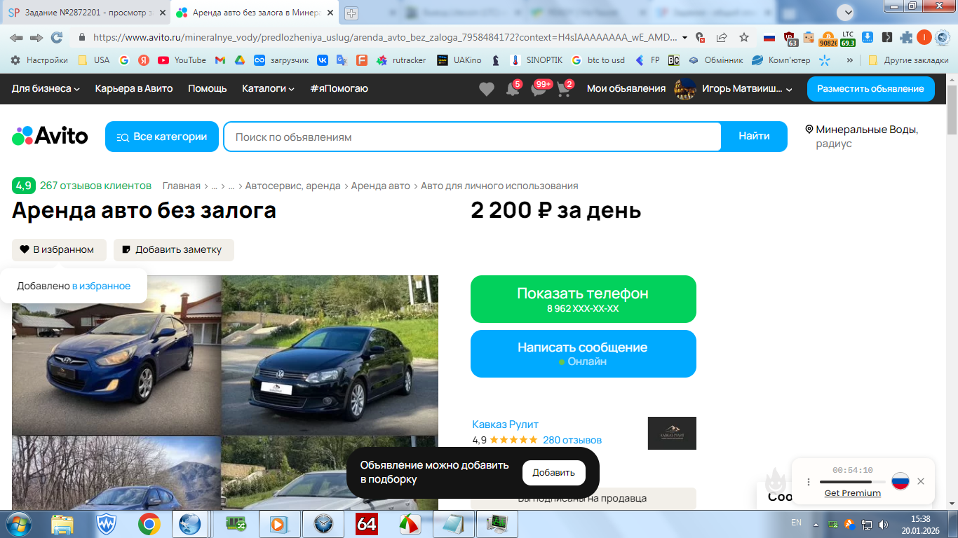
Task: Open the SINOPTIK weather bookmark
Action: [x=537, y=60]
